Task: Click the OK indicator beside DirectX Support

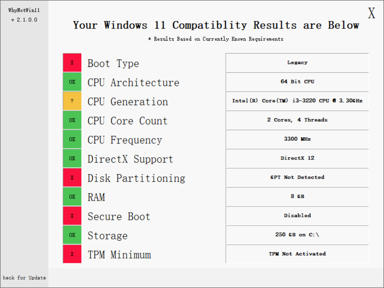Action: tap(72, 158)
